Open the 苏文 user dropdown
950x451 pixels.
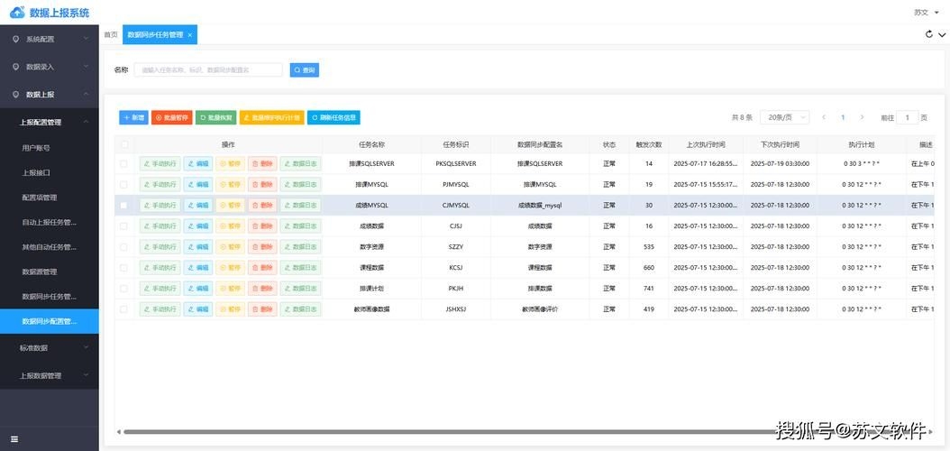coord(926,13)
